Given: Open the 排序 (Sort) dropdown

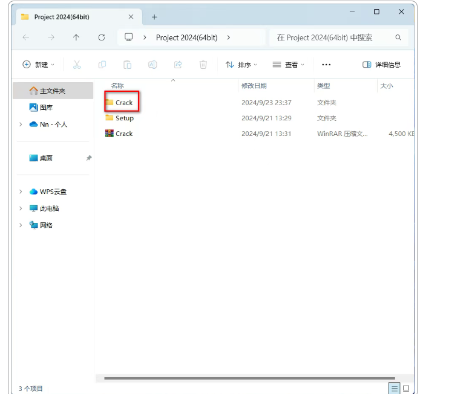Looking at the screenshot, I should (241, 65).
